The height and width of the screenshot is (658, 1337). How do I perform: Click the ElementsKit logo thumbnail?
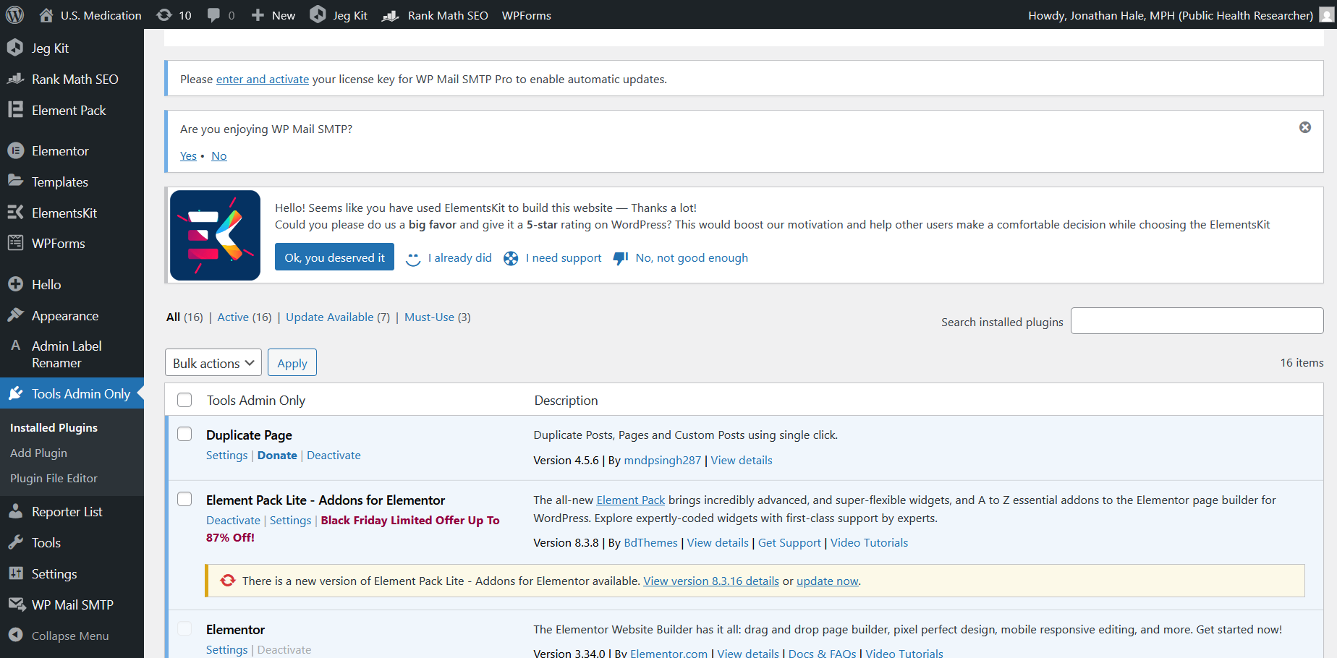click(215, 235)
